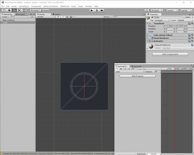194x155 pixels.
Task: Toggle scene audio speaker icon
Action: point(67,17)
